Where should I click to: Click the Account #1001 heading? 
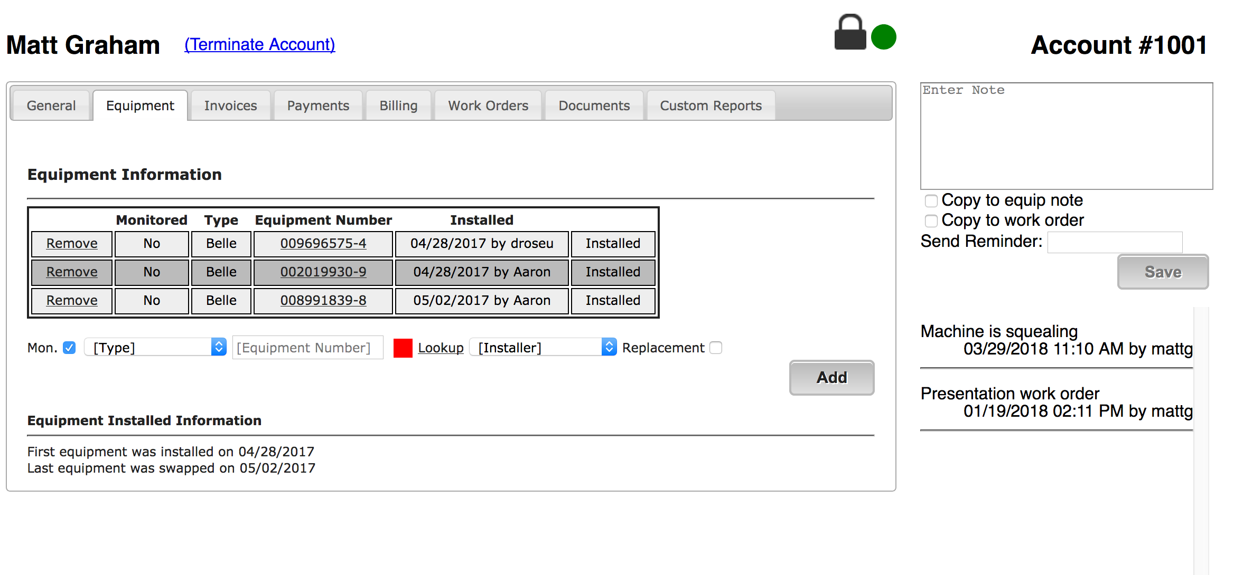pyautogui.click(x=1119, y=45)
